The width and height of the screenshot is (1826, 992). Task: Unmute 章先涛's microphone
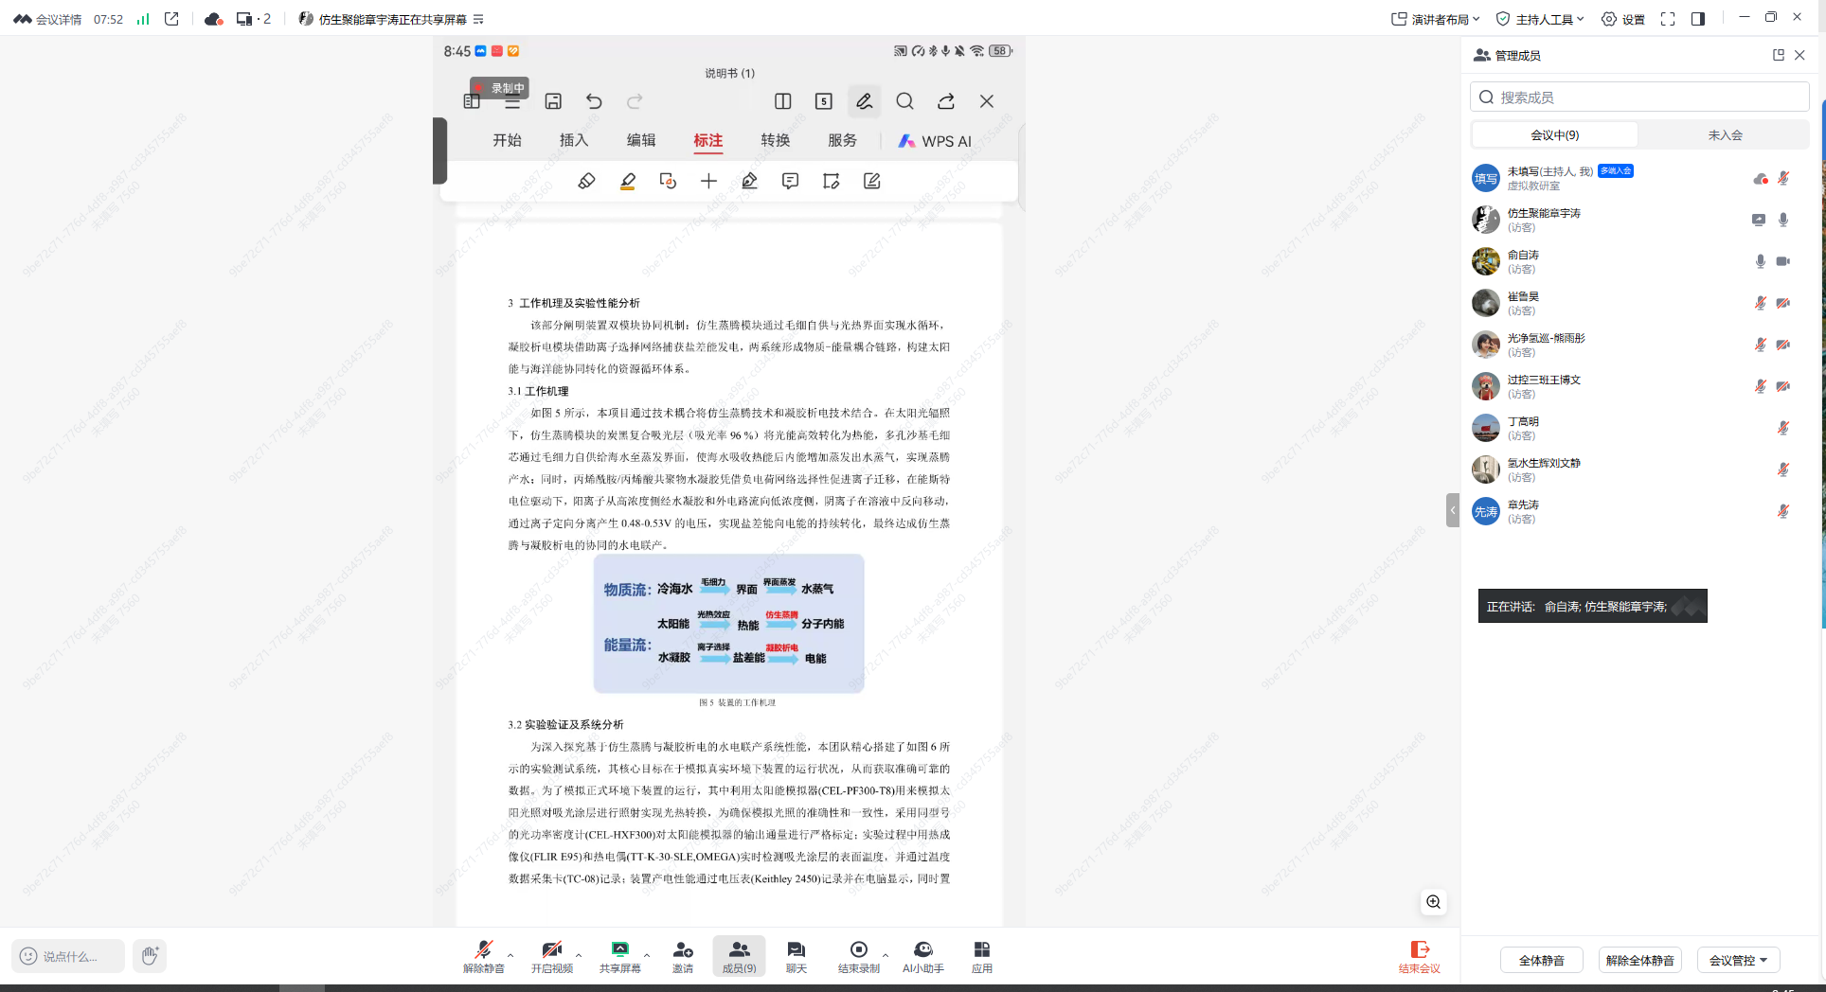(x=1783, y=511)
